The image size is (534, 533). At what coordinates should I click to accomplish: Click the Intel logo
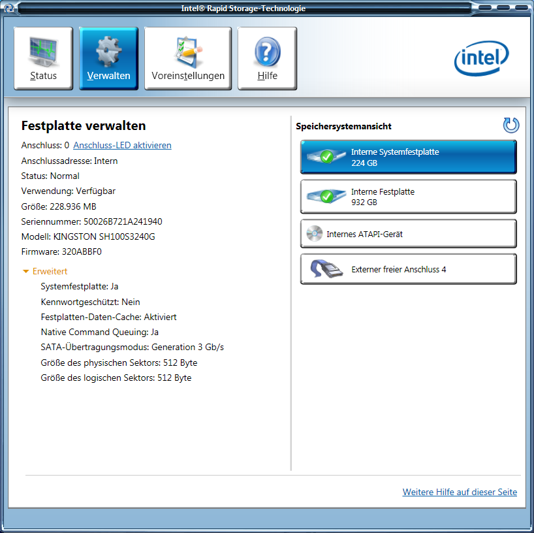point(482,58)
